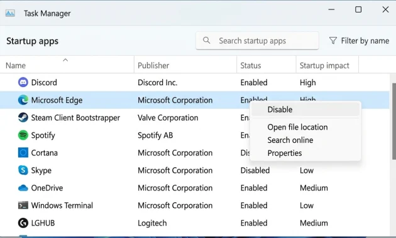Click Skype's Disabled status cell

pyautogui.click(x=255, y=170)
